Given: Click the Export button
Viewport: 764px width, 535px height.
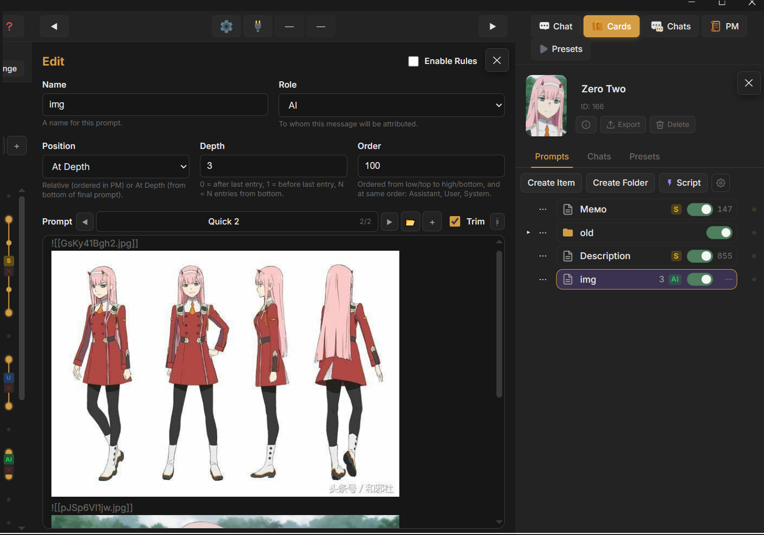Looking at the screenshot, I should [623, 124].
